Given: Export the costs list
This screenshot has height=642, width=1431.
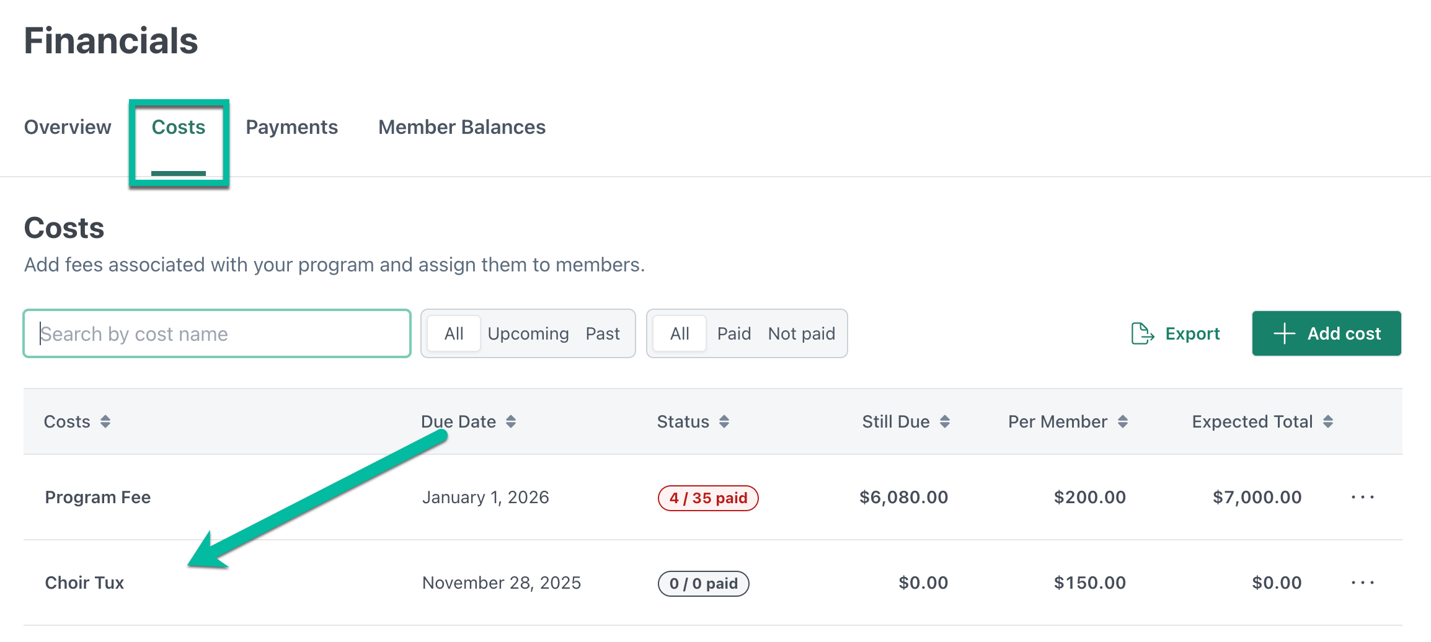Looking at the screenshot, I should [1176, 334].
